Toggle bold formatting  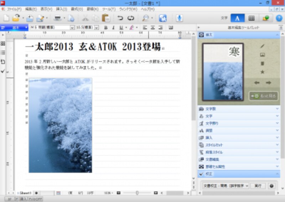106,28
